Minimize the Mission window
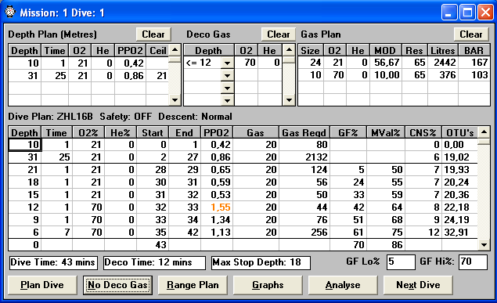Screen dimensions: 497x303 tap(448, 13)
